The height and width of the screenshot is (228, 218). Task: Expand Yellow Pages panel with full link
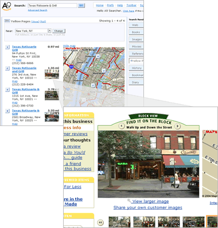pos(43,22)
